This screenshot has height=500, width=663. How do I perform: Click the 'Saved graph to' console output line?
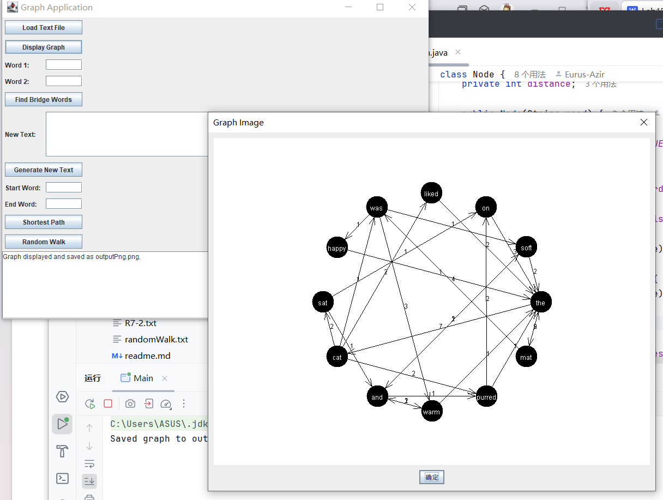pyautogui.click(x=159, y=438)
